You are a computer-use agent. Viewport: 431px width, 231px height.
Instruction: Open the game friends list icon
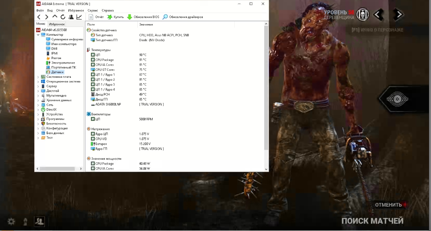[39, 221]
